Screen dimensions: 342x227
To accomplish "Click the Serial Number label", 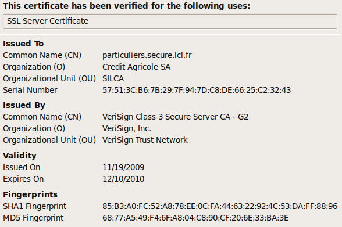I will (x=30, y=90).
